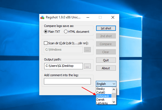
Task: Choose Θesky from the language list
Action: (x=104, y=89)
